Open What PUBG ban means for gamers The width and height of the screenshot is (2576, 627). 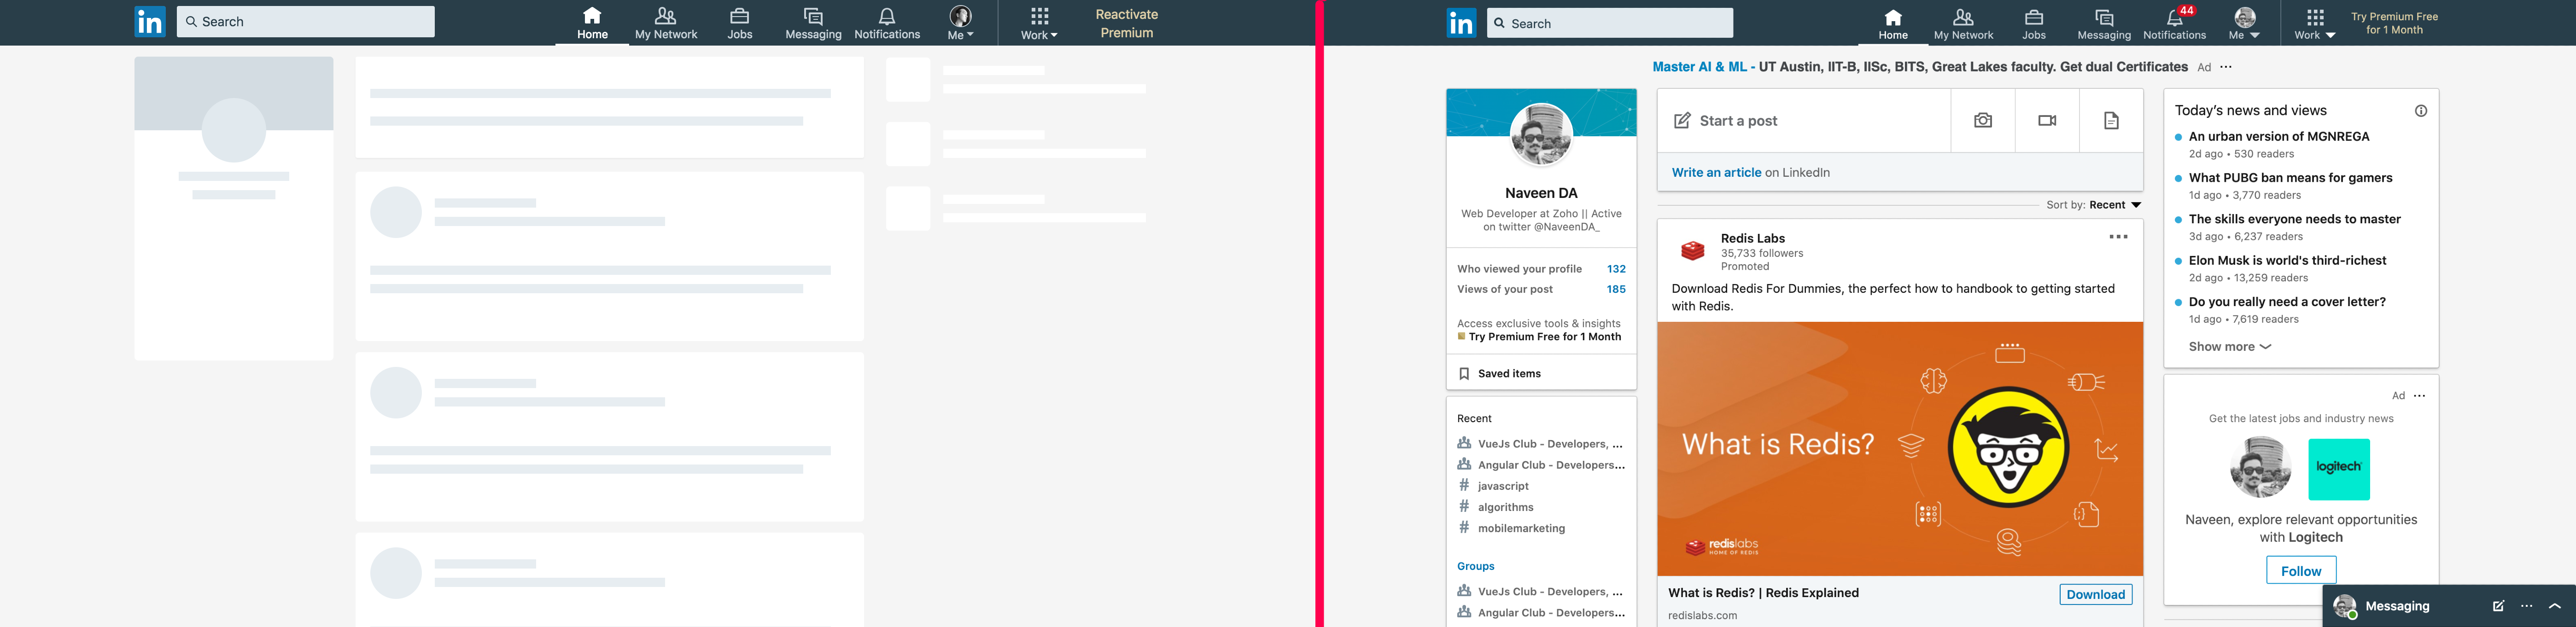pyautogui.click(x=2290, y=178)
